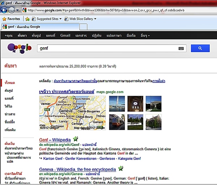Click the Suggested Sites page icon
Screen dimensions: 217x185
click(x=33, y=19)
